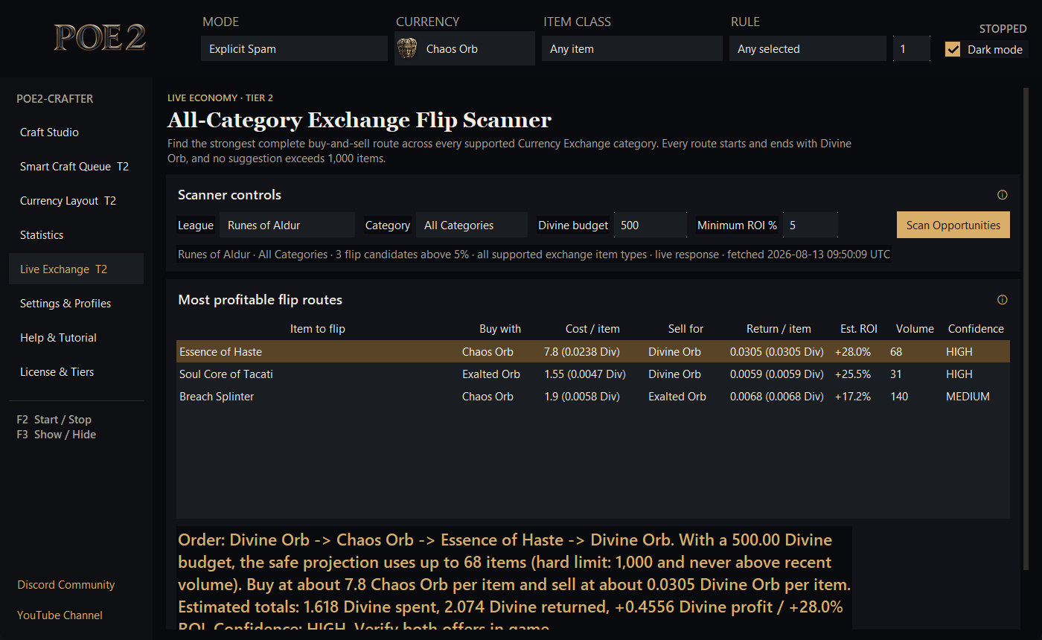This screenshot has height=640, width=1042.
Task: Open Settings & Profiles
Action: click(76, 304)
